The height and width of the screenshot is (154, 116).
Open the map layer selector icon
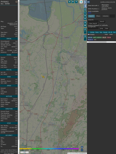pyautogui.click(x=81, y=2)
